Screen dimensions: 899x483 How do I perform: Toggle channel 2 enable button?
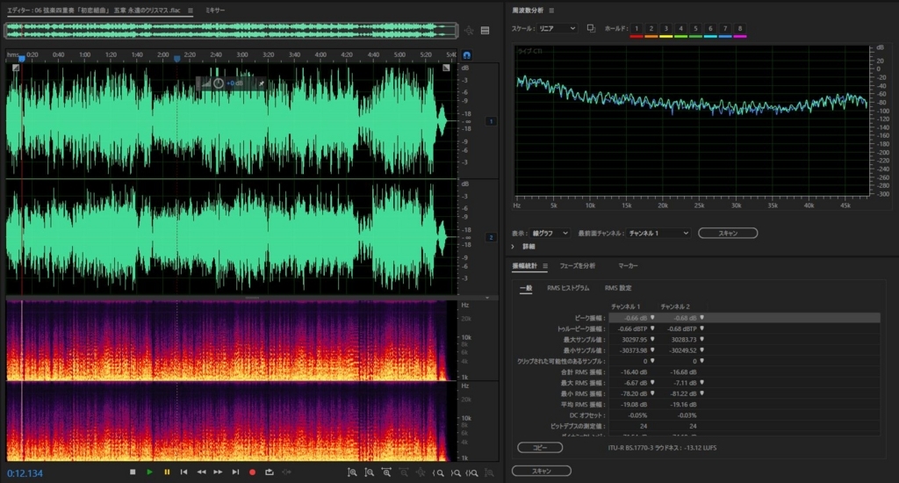pos(491,237)
